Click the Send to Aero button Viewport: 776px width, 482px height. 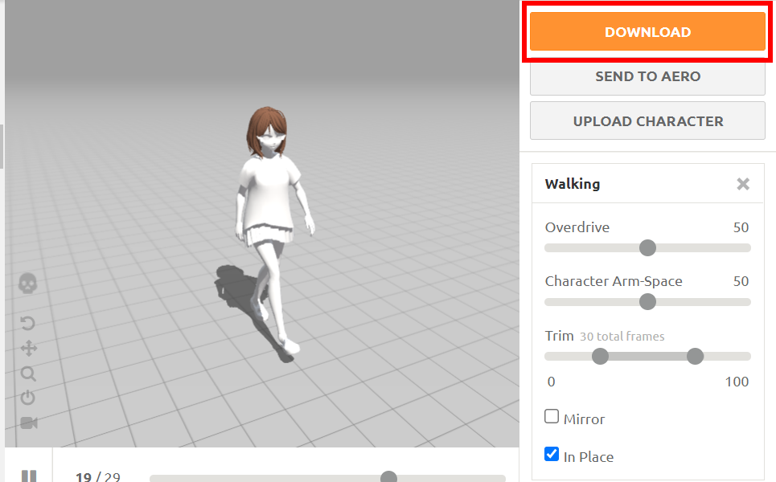click(x=647, y=76)
